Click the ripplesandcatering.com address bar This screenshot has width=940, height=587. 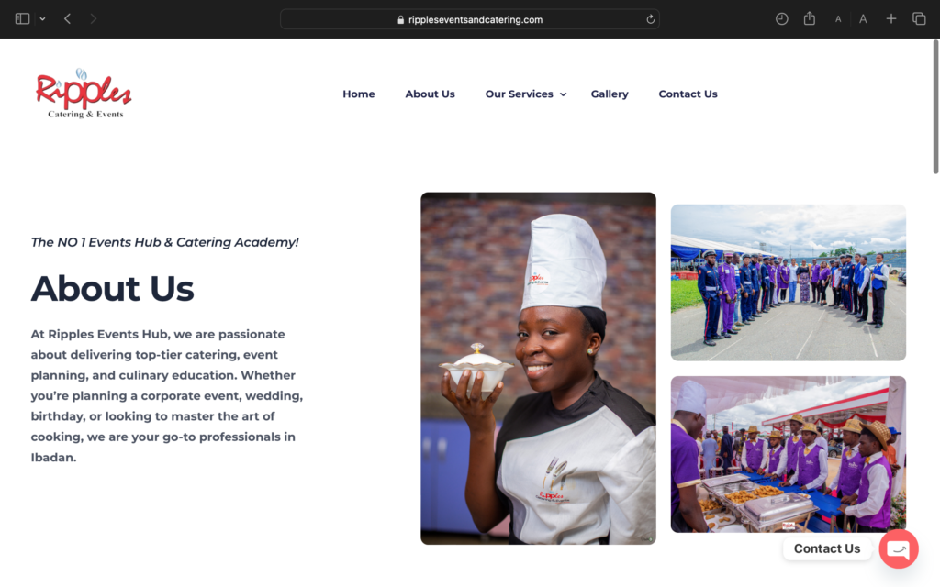pyautogui.click(x=470, y=19)
